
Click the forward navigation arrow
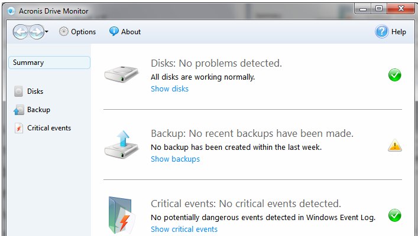[x=36, y=32]
